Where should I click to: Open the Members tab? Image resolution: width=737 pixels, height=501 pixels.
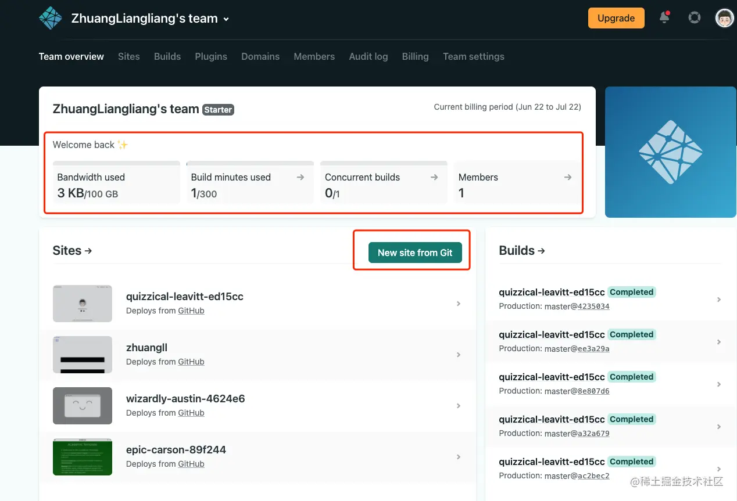tap(314, 56)
